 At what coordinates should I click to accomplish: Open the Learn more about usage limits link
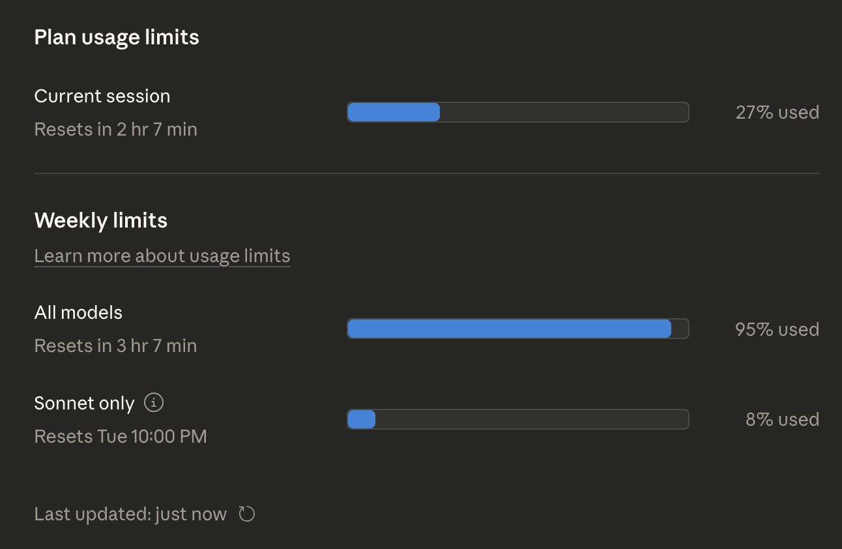click(x=162, y=256)
